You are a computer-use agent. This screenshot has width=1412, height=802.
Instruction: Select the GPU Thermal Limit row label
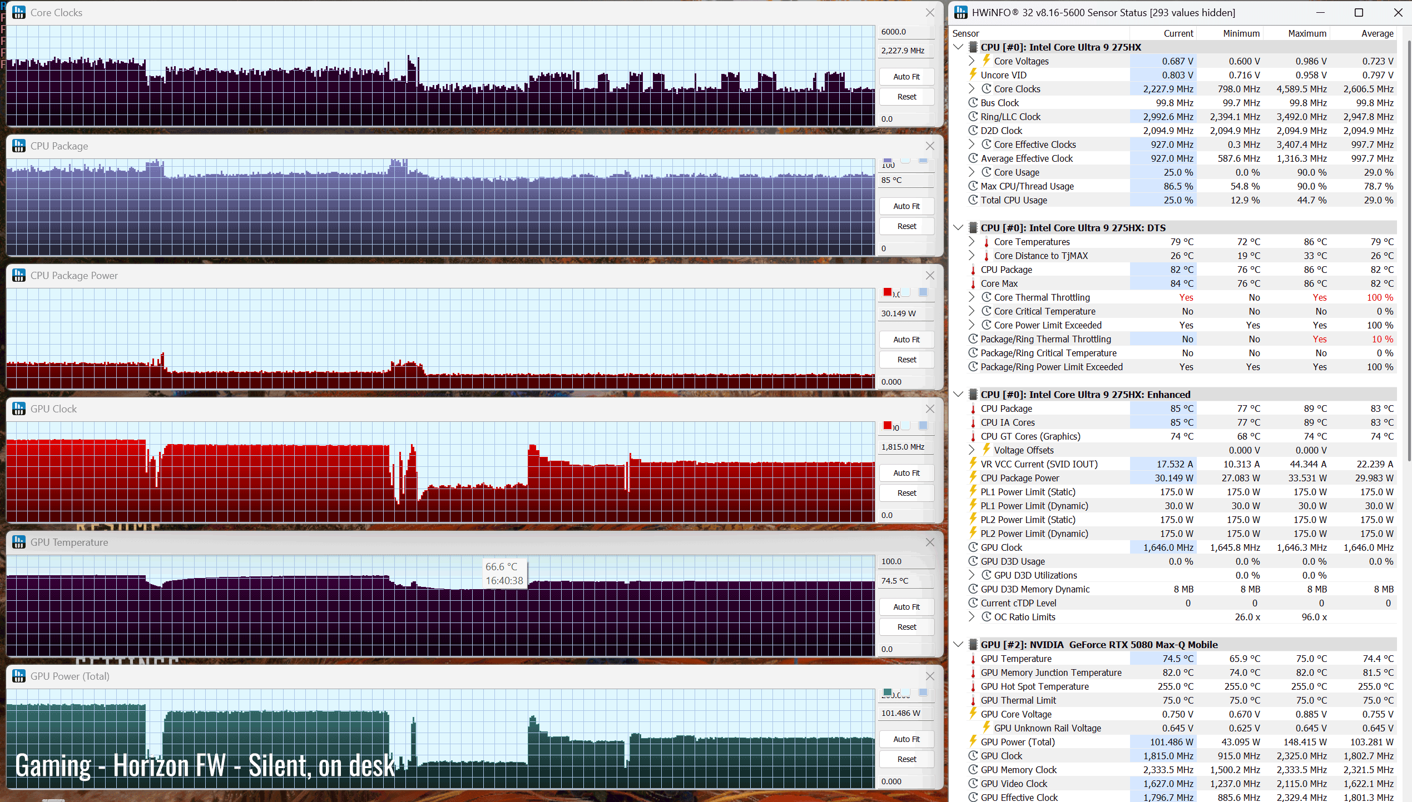tap(1018, 700)
